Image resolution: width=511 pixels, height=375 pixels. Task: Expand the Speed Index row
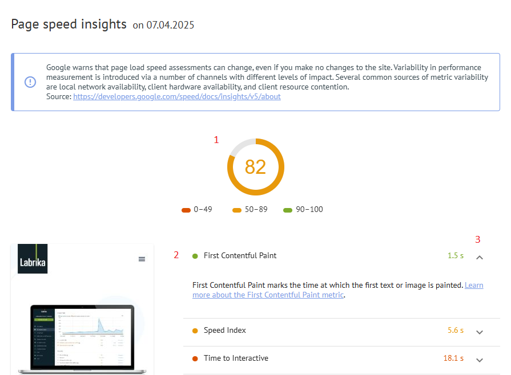[x=480, y=332]
